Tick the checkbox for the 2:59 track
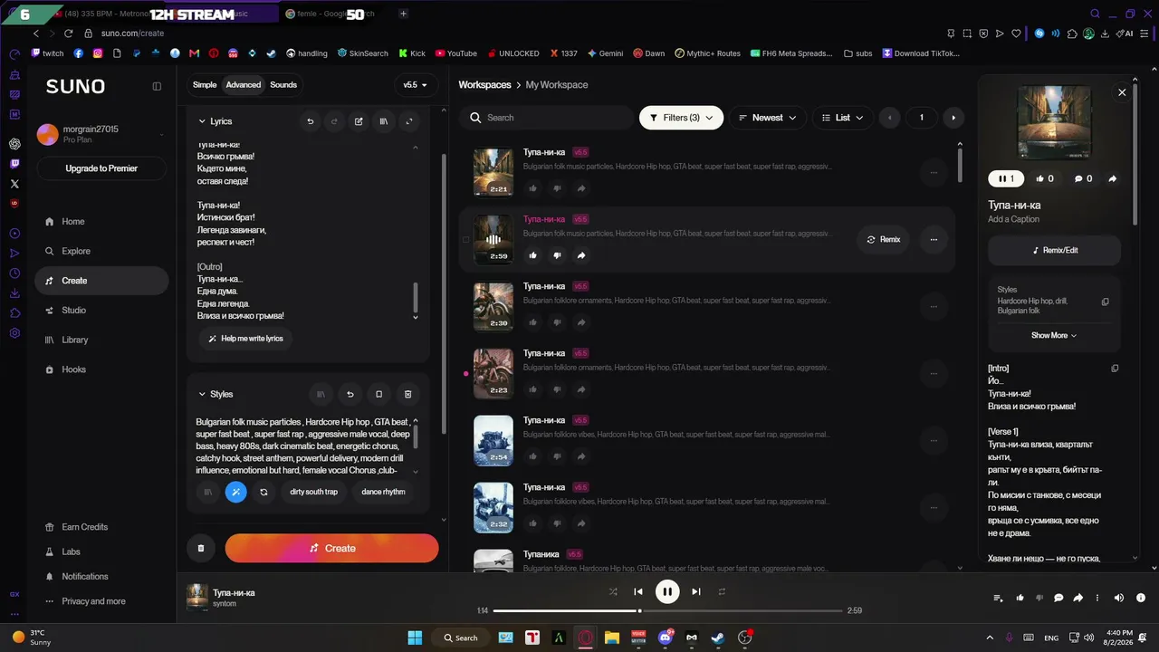 click(466, 240)
